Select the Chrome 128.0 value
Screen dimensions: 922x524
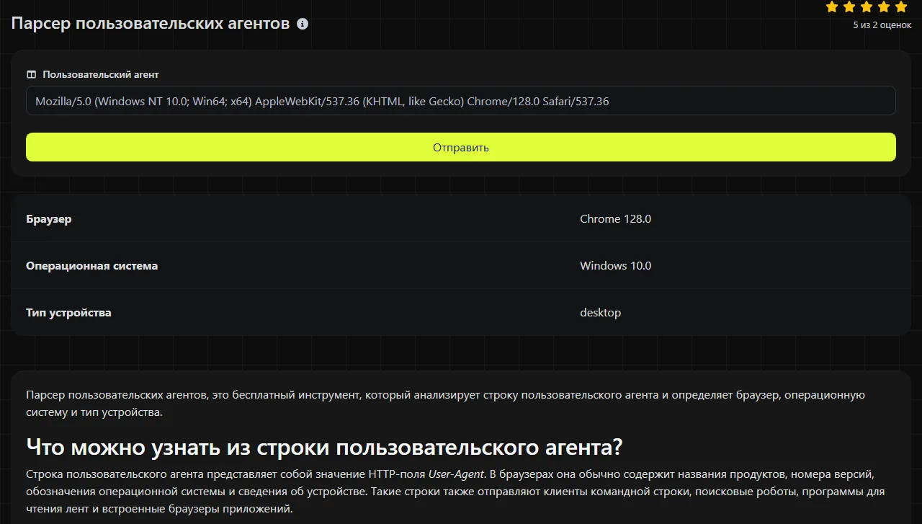pyautogui.click(x=615, y=218)
